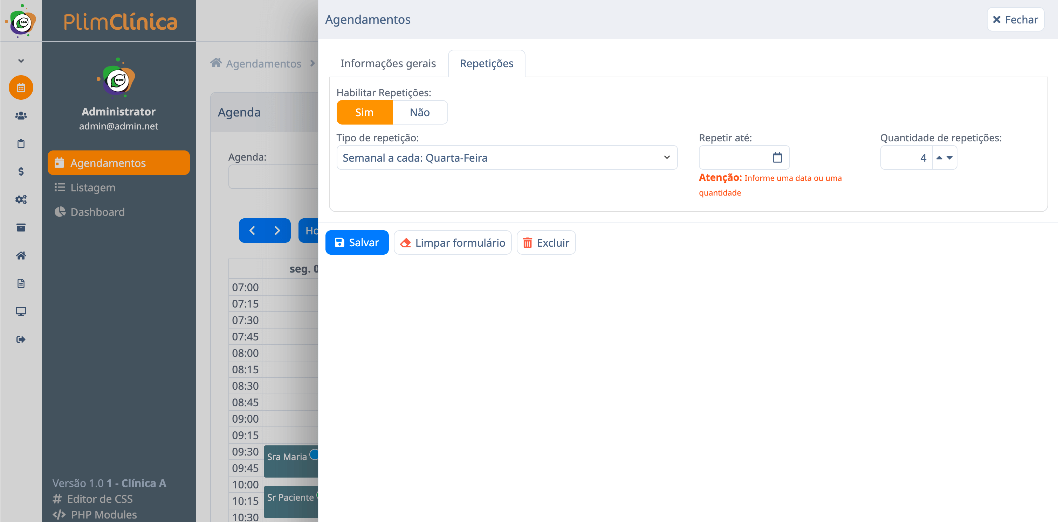Open the house icon in icon rail
The height and width of the screenshot is (522, 1058).
(21, 255)
